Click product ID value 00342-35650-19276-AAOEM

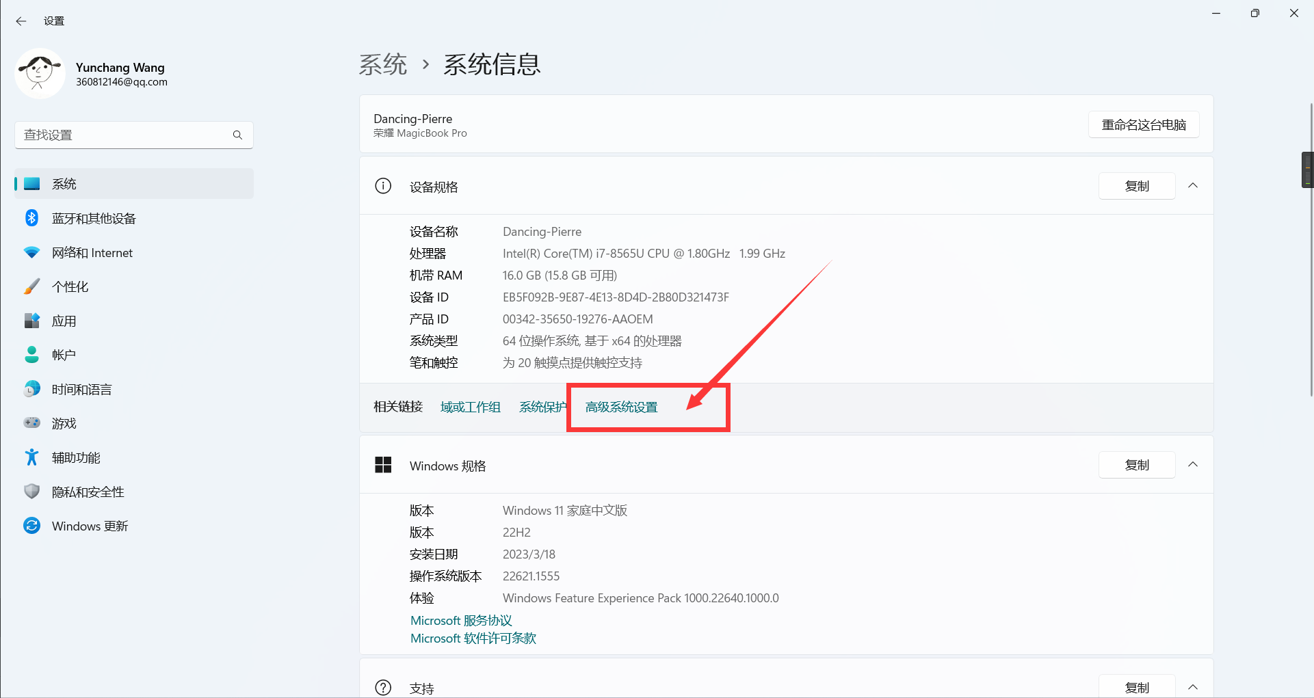[578, 319]
